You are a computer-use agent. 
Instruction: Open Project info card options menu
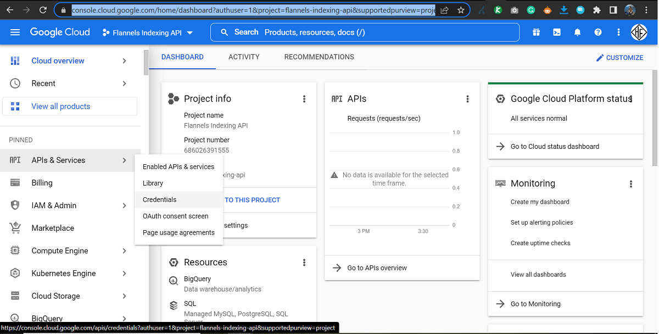tap(304, 99)
